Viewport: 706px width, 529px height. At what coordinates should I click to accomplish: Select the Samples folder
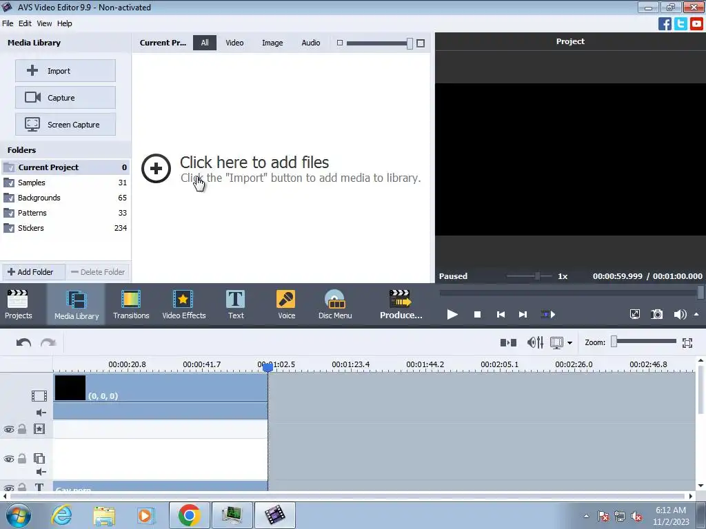[x=65, y=183]
